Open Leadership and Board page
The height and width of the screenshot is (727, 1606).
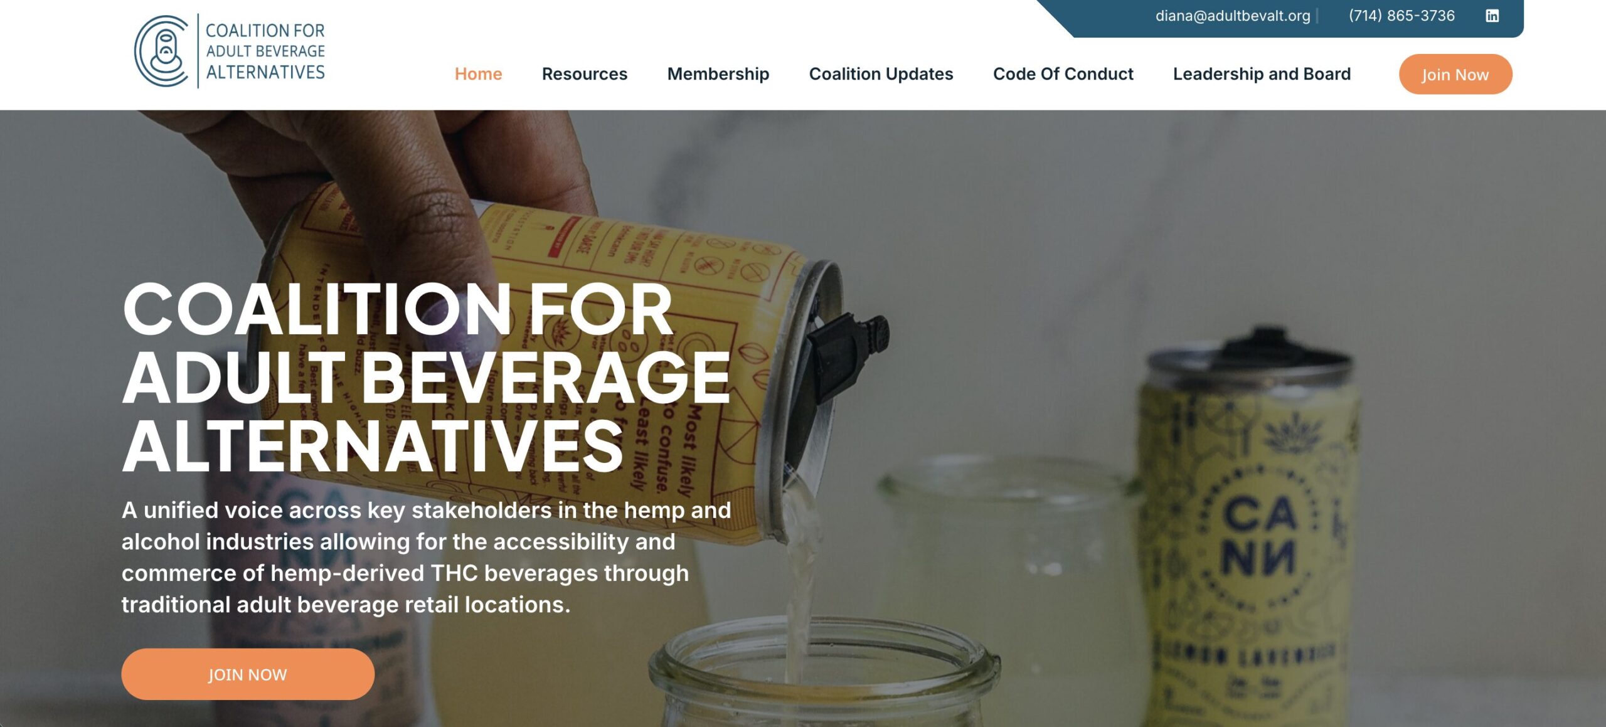click(1262, 74)
